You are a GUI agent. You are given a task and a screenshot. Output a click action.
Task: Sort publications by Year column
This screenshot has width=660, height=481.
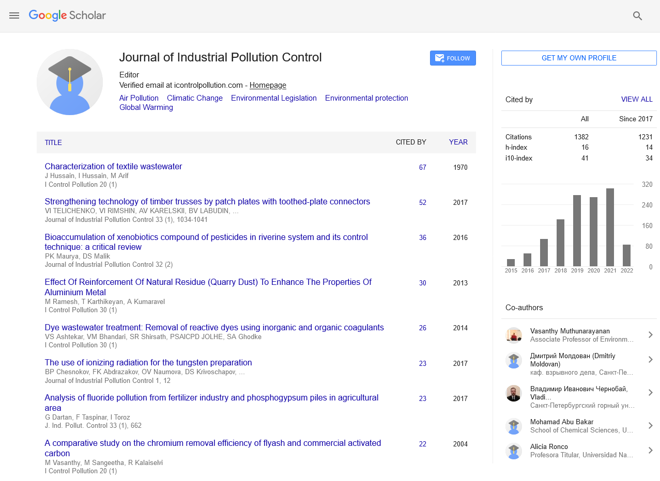458,142
